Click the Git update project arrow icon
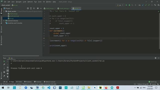Image resolution: width=160 pixels, height=90 pixels. (143, 5)
